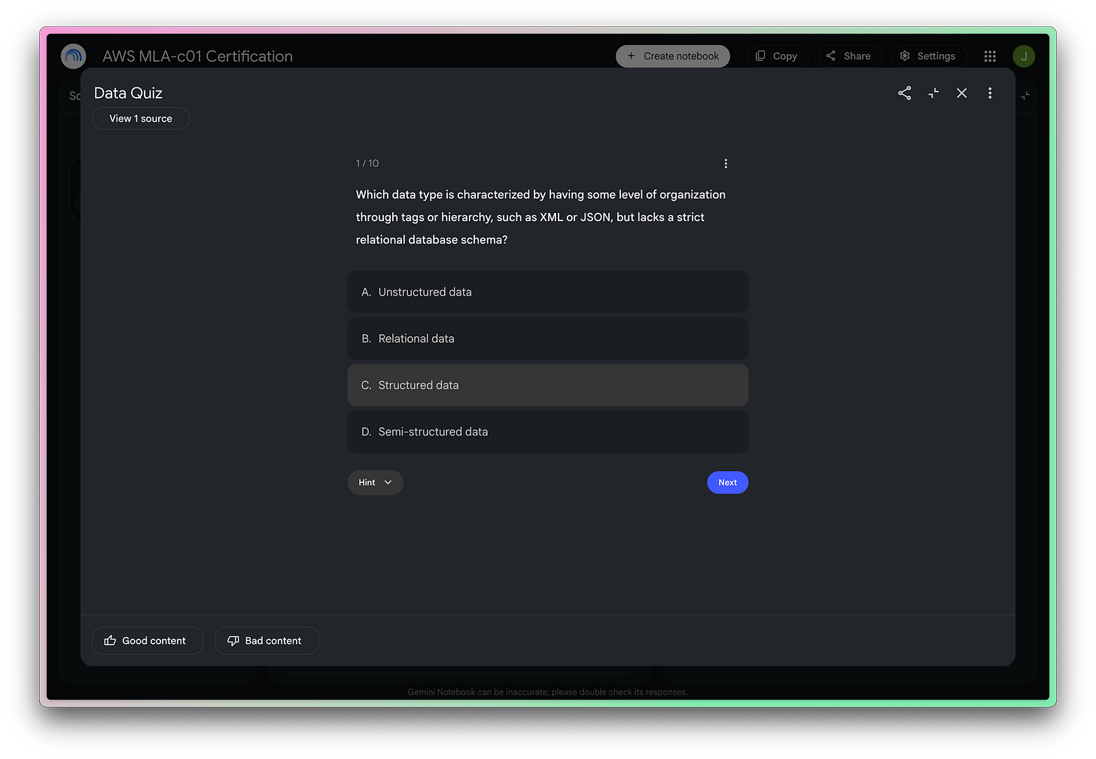Viewport: 1096px width, 759px height.
Task: Select answer B Relational data
Action: pos(548,339)
